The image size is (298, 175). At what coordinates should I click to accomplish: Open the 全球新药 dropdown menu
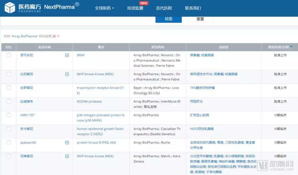click(x=104, y=8)
